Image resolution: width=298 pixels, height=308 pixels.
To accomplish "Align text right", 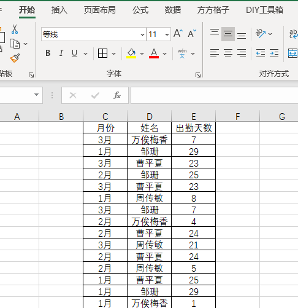I will coord(242,53).
